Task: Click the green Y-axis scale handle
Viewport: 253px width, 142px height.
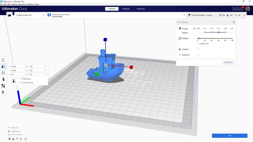Action: point(97,75)
